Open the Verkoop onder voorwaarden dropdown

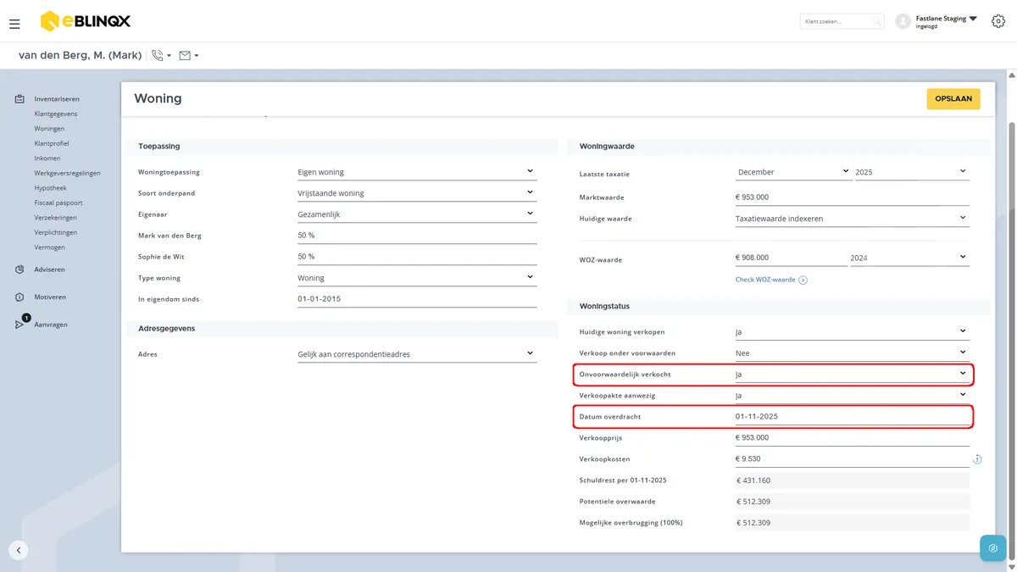pos(852,353)
